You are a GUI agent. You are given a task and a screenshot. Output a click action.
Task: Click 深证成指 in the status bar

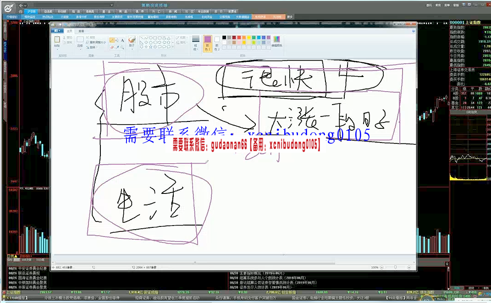[151, 292]
